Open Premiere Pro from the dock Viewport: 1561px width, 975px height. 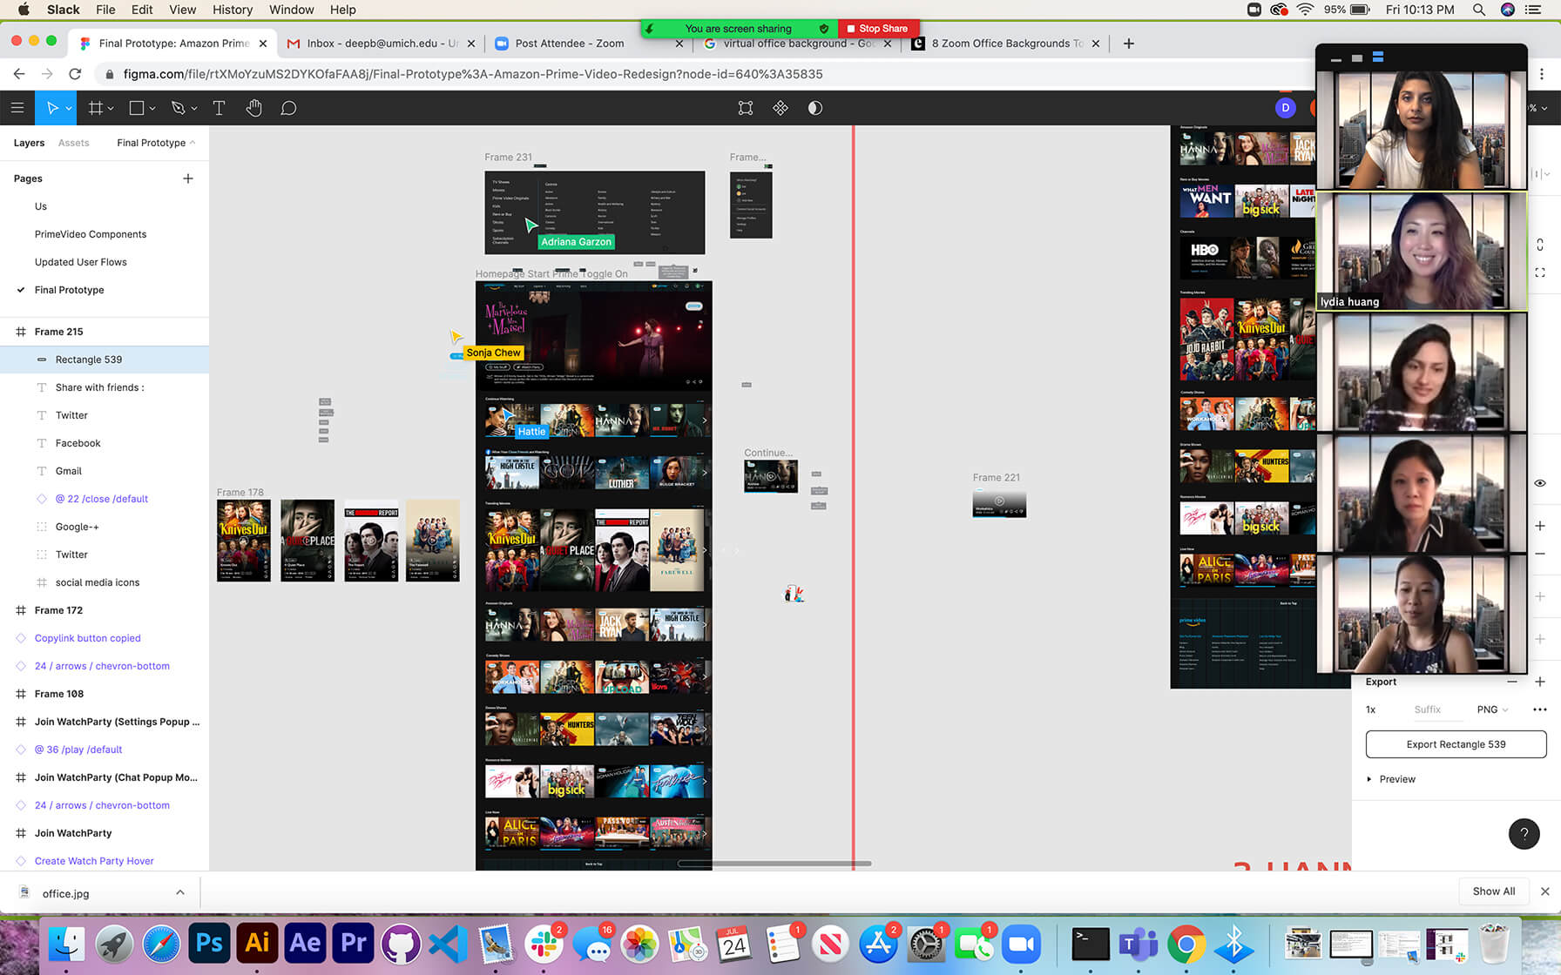354,944
